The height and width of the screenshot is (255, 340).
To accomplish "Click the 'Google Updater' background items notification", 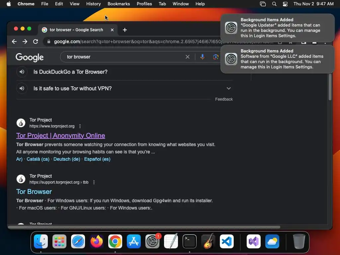I will coord(277,28).
